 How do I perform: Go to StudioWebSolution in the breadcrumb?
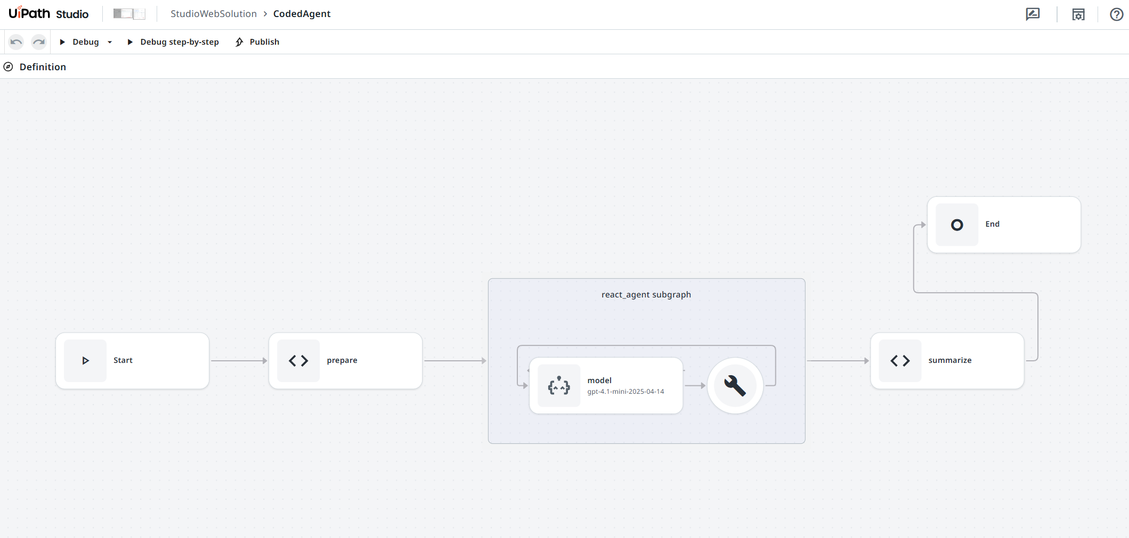pyautogui.click(x=213, y=14)
